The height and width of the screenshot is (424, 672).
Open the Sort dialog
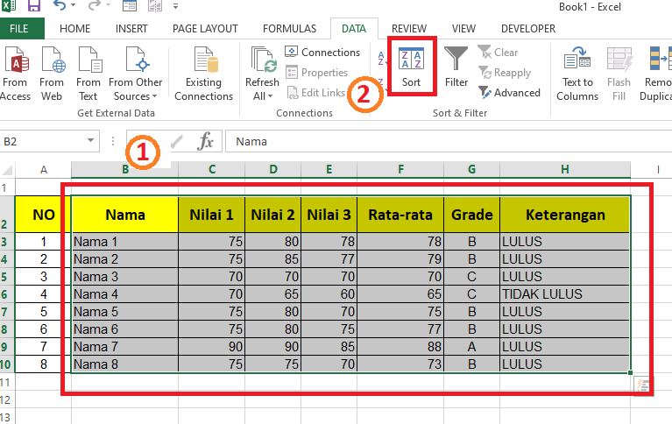[x=411, y=67]
